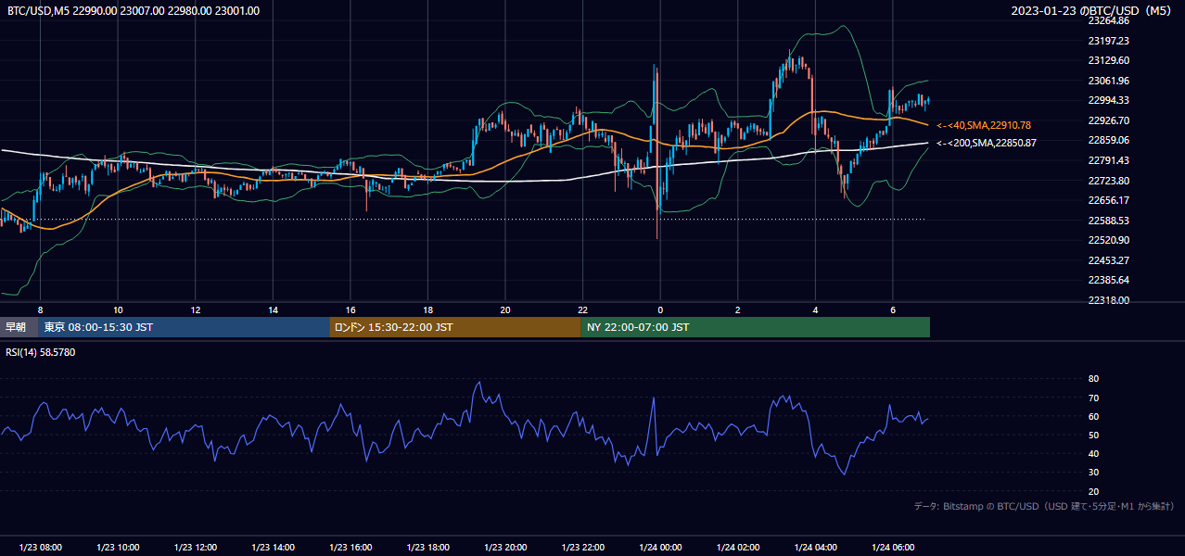Image resolution: width=1185 pixels, height=556 pixels.
Task: Select the 早朝 session block
Action: (x=19, y=327)
